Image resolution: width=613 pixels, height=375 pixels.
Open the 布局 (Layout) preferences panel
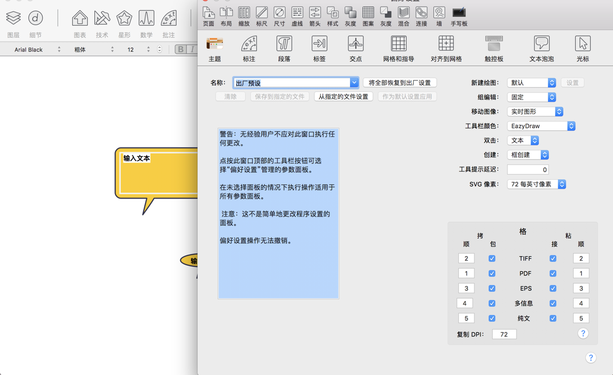pyautogui.click(x=226, y=16)
